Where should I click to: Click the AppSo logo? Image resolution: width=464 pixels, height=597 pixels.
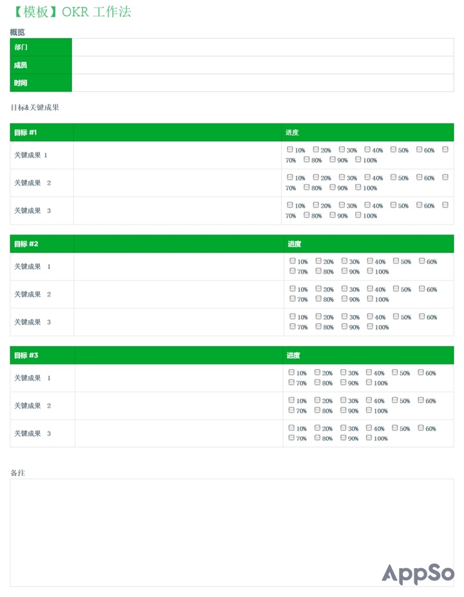[x=418, y=573]
